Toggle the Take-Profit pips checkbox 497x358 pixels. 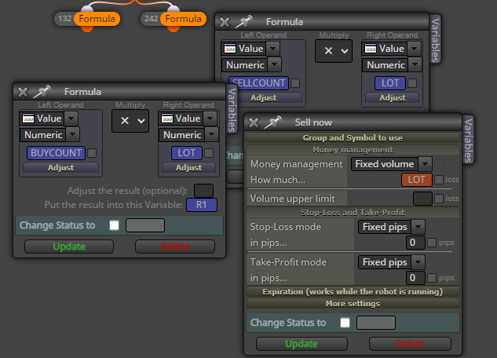pyautogui.click(x=432, y=278)
